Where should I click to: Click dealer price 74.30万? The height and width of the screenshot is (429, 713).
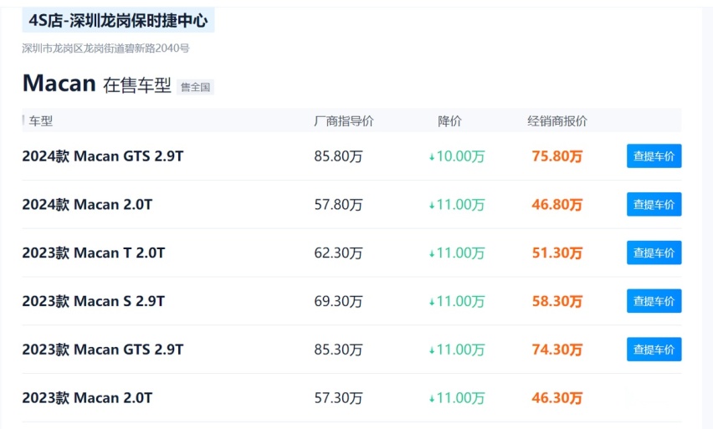click(x=557, y=350)
